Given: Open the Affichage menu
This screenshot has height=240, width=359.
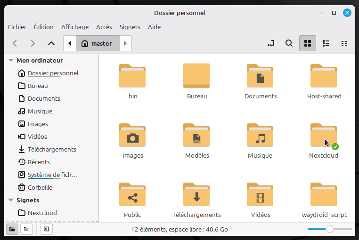Looking at the screenshot, I should tap(74, 27).
